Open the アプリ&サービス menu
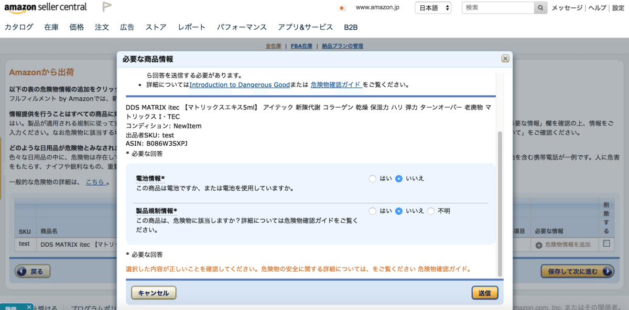629x310 pixels. (306, 27)
